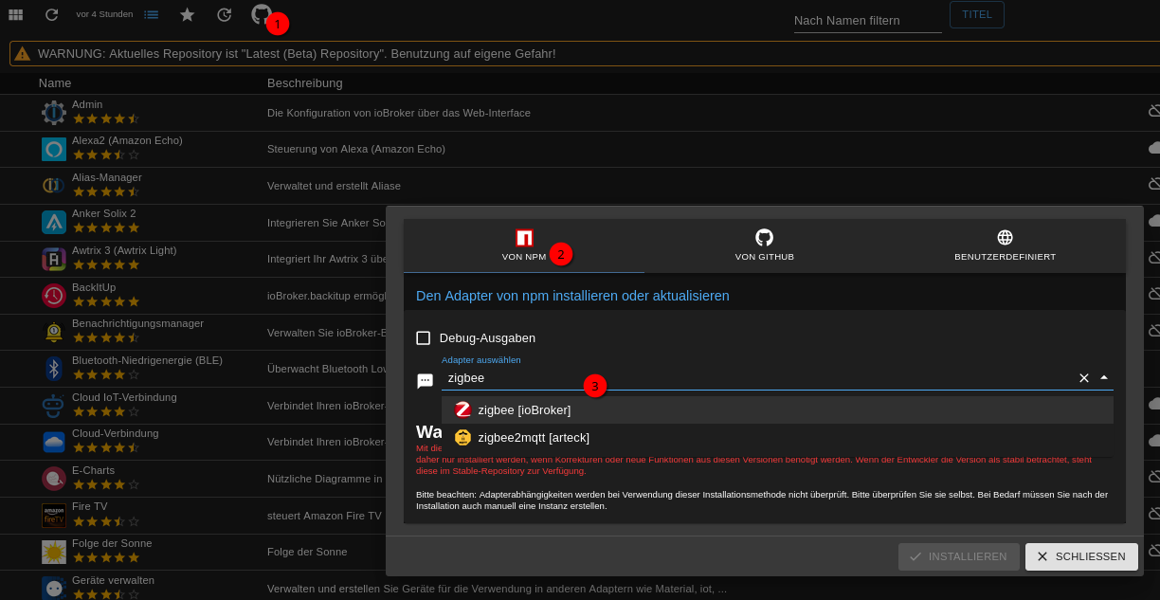The image size is (1160, 600).
Task: Click the speech bubble icon beside adapter field
Action: tap(426, 381)
